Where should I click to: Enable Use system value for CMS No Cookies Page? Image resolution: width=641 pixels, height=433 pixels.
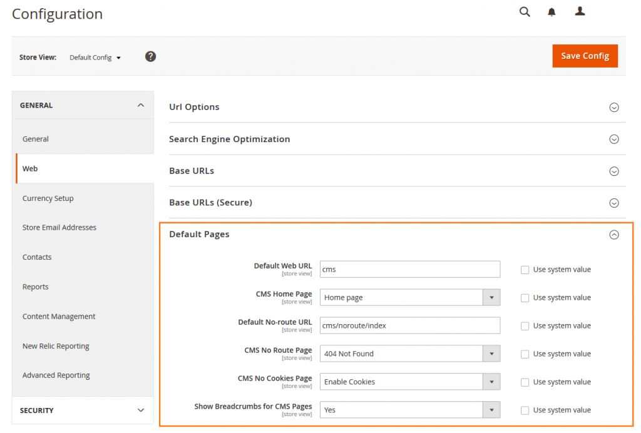click(x=525, y=382)
